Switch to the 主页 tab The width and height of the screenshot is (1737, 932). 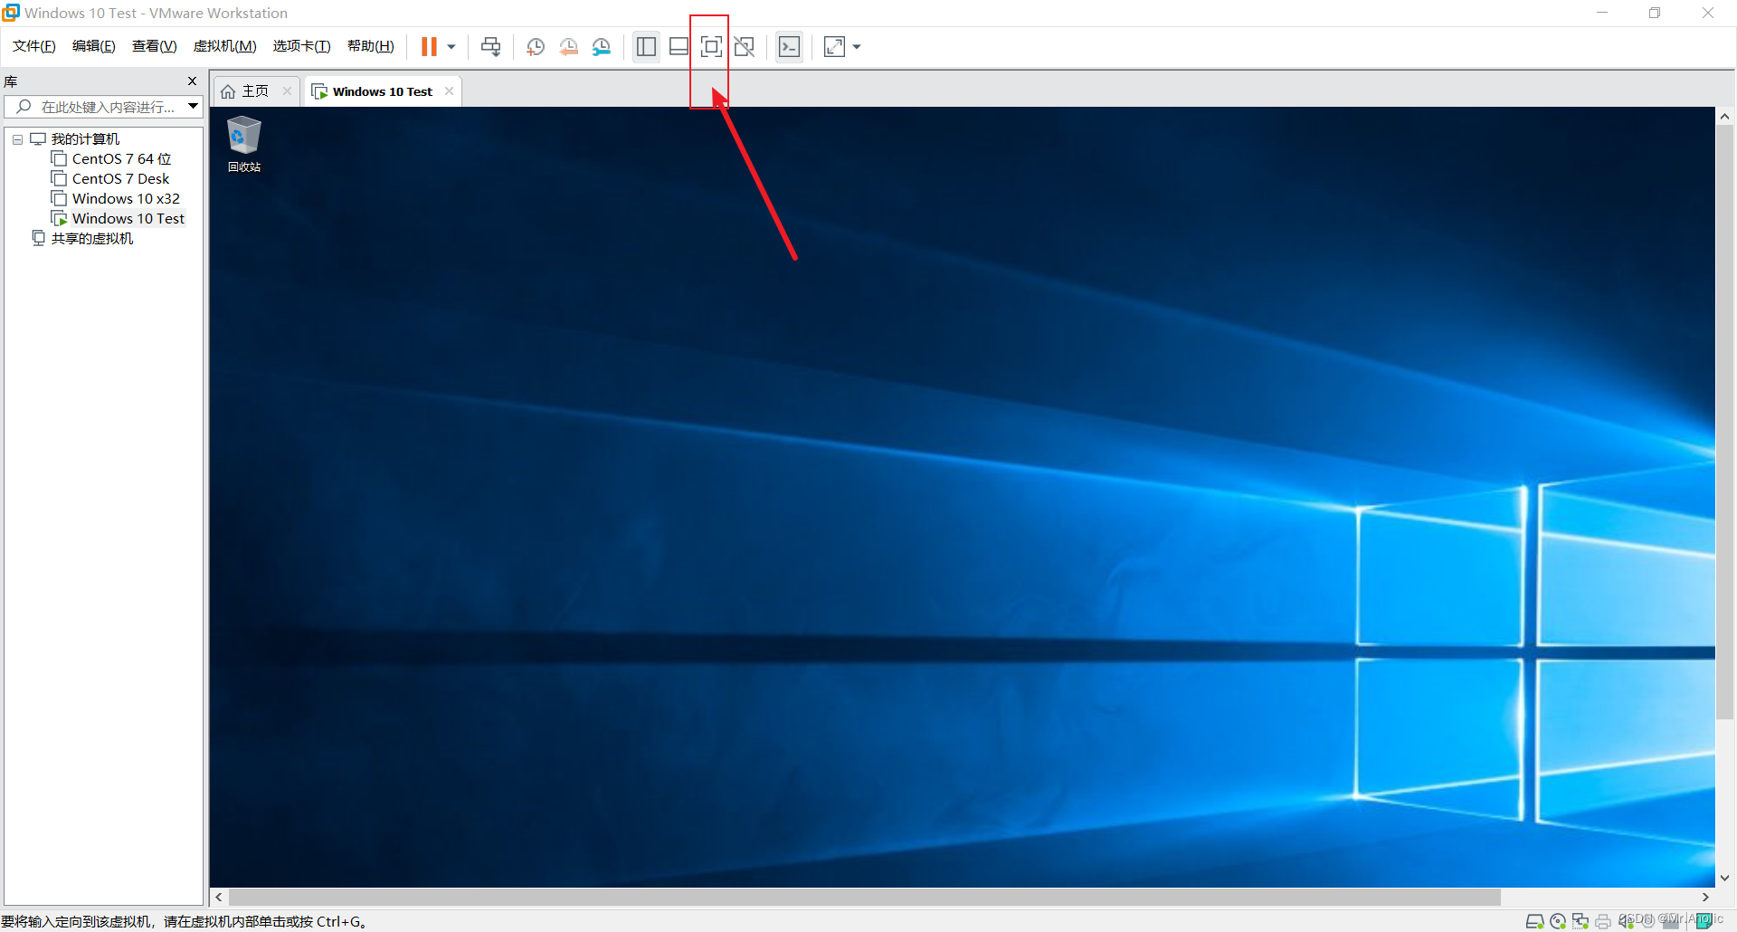[256, 91]
